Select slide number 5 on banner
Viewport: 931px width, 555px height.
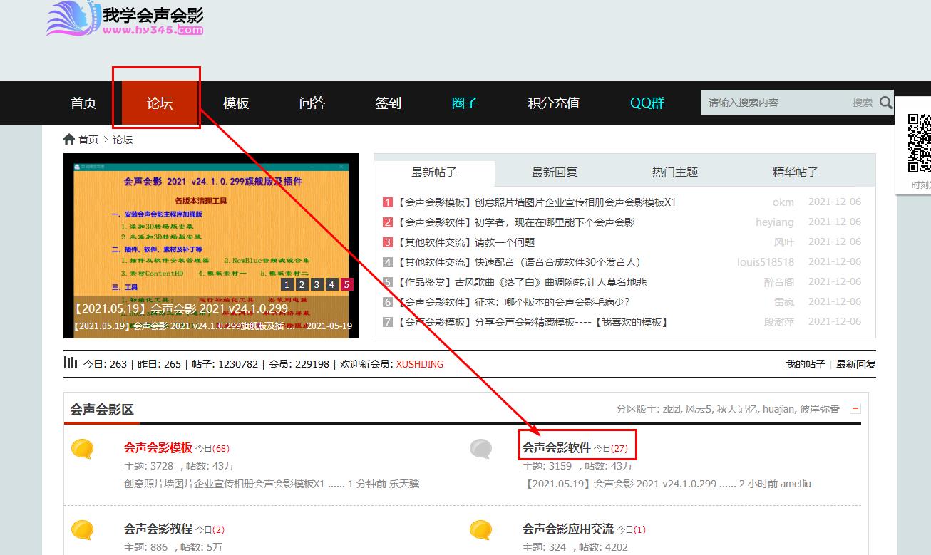tap(346, 284)
